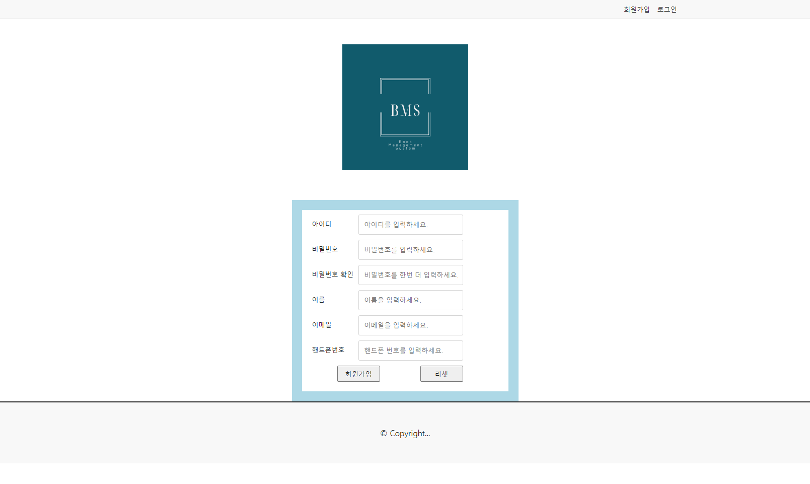This screenshot has height=484, width=810.
Task: Select the 비밀번호 확인 input field
Action: (410, 275)
